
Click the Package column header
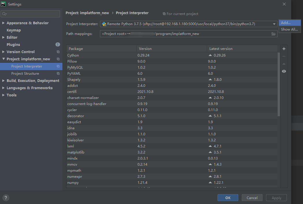pos(101,49)
